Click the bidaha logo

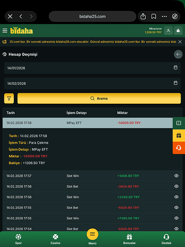[22, 31]
